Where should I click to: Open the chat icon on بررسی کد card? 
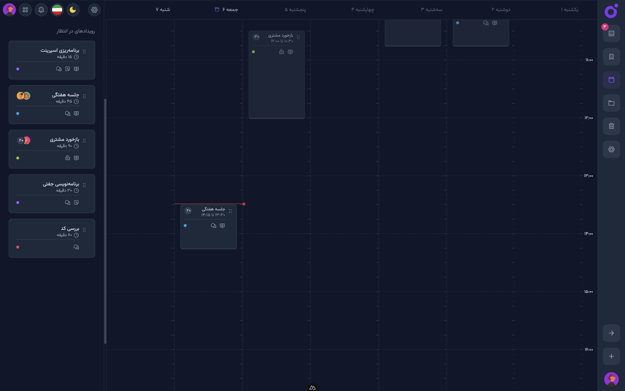(76, 247)
